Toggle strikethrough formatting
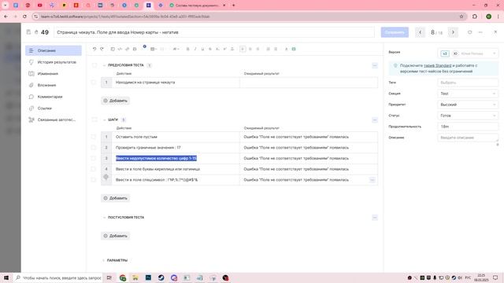This screenshot has height=283, width=504. pyautogui.click(x=210, y=49)
